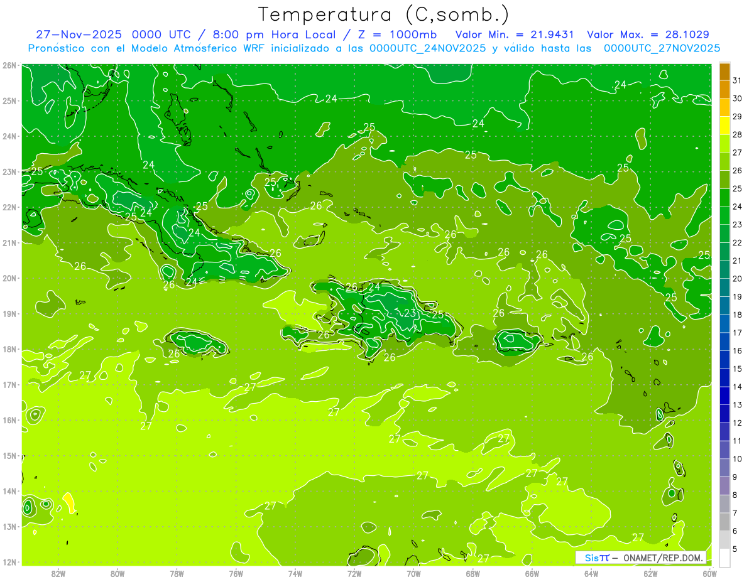Viewport: 754px width, 582px height.
Task: Click legend value 29 on the color bar
Action: [x=738, y=117]
